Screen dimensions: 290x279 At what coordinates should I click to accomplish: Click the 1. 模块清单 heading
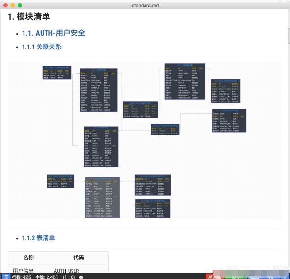point(29,17)
